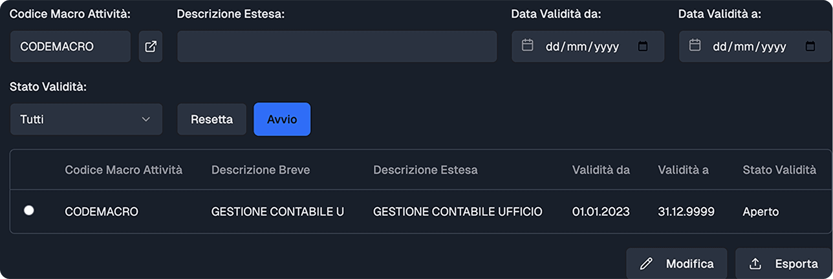Click the upload icon on Esporta

755,264
